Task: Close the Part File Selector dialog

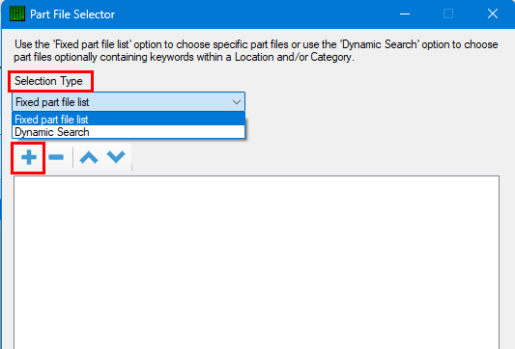Action: point(493,13)
